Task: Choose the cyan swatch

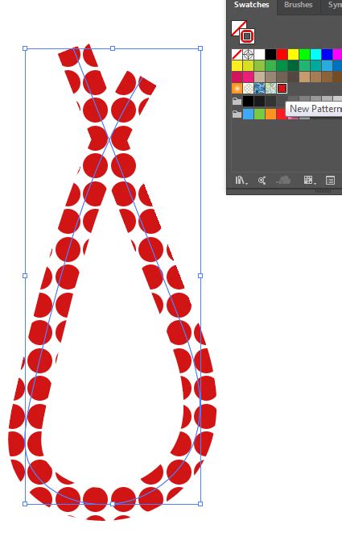Action: (x=315, y=55)
